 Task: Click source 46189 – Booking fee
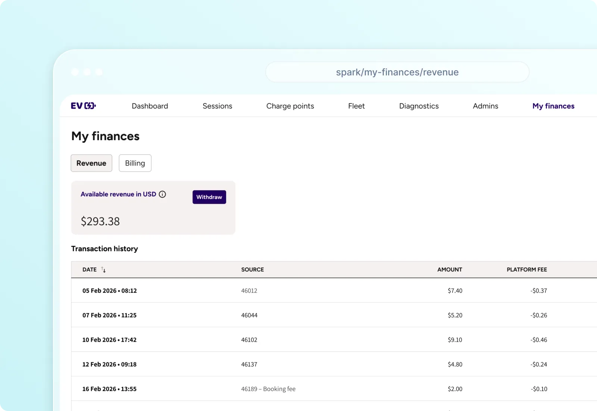[268, 389]
